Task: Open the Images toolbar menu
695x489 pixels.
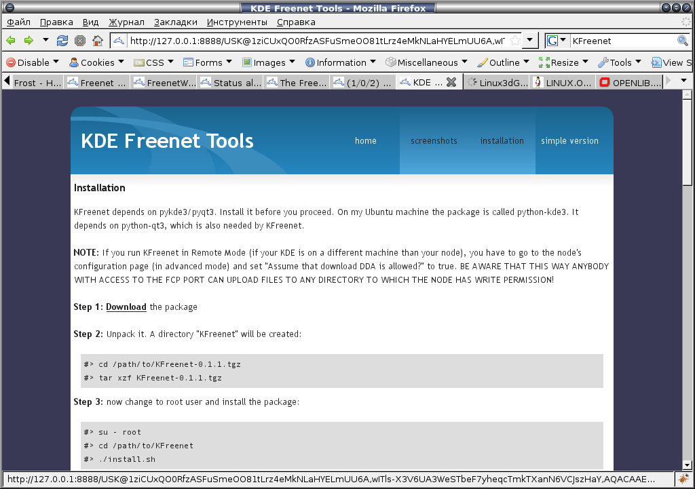Action: [268, 62]
